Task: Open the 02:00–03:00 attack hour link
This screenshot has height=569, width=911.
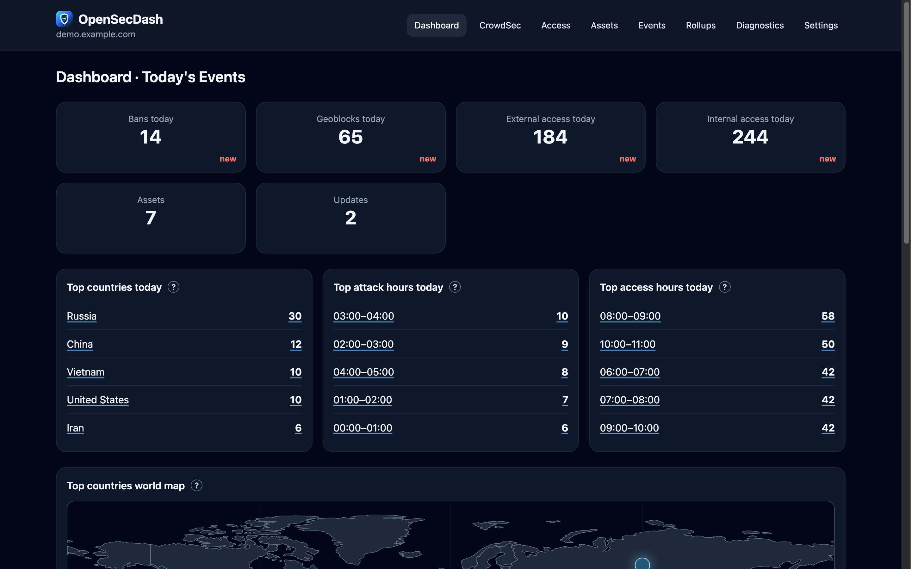Action: coord(363,344)
